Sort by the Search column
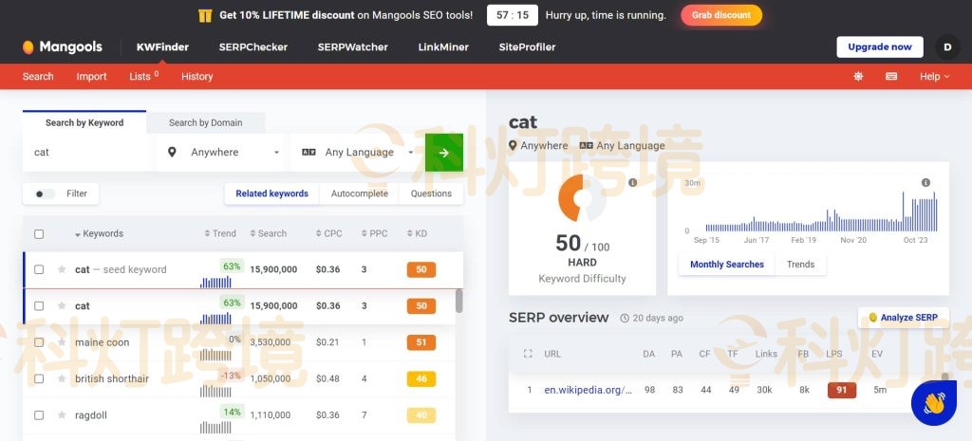 coord(269,233)
